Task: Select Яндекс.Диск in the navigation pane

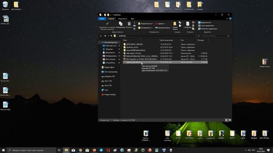Action: click(109, 67)
